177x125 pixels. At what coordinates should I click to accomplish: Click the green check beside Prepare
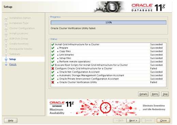pyautogui.click(x=53, y=48)
